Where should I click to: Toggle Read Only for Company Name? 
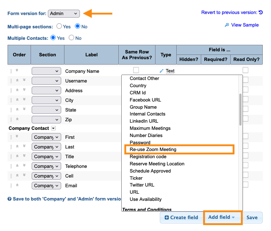[x=245, y=70]
